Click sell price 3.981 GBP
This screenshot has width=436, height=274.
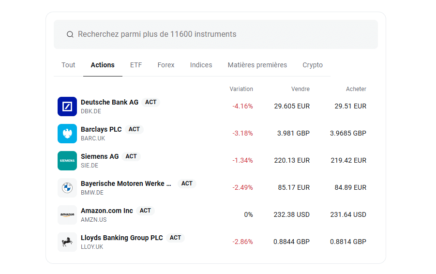point(293,134)
